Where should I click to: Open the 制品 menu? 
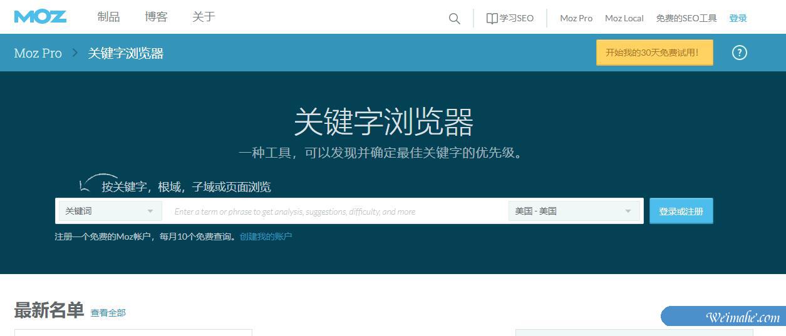[108, 17]
